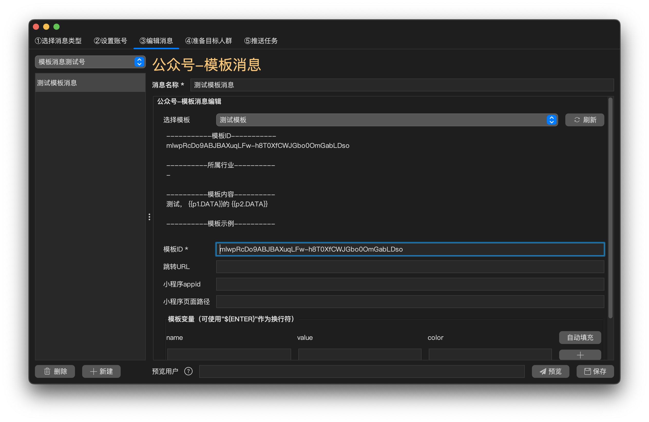Add a template variable row with plus
The width and height of the screenshot is (649, 422).
580,355
